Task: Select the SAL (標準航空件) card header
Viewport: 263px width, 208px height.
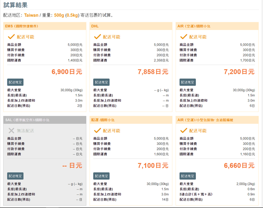Action: tap(27, 120)
